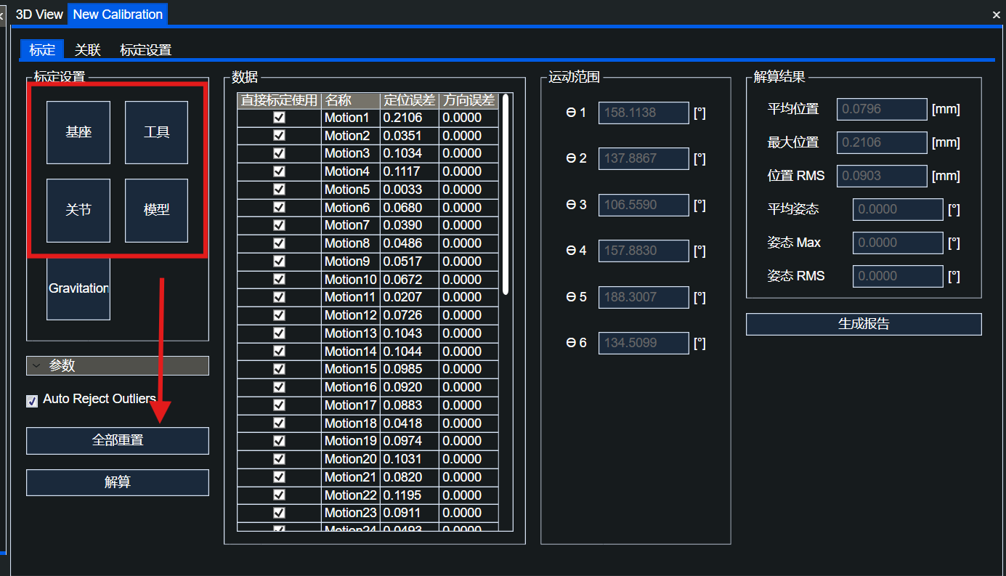The height and width of the screenshot is (576, 1006).
Task: Sort by 名称 column header
Action: (x=351, y=100)
